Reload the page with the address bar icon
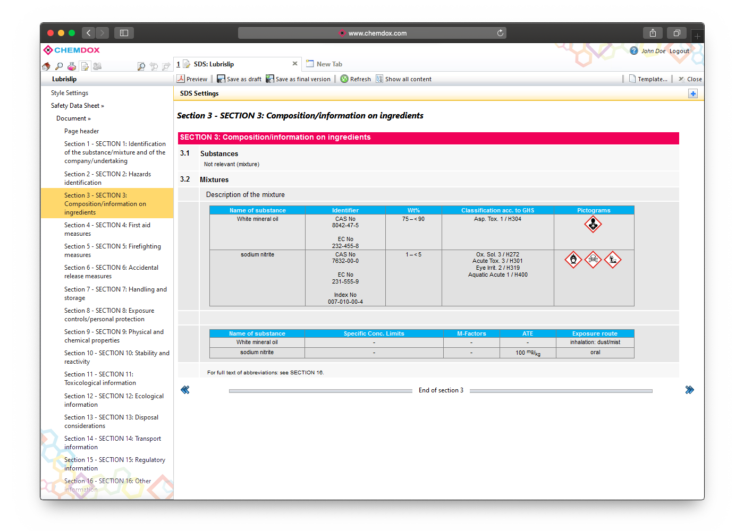744x531 pixels. (500, 33)
